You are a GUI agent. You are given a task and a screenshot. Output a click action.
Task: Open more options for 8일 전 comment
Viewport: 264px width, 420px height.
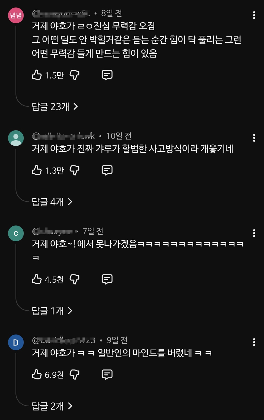coord(254,15)
